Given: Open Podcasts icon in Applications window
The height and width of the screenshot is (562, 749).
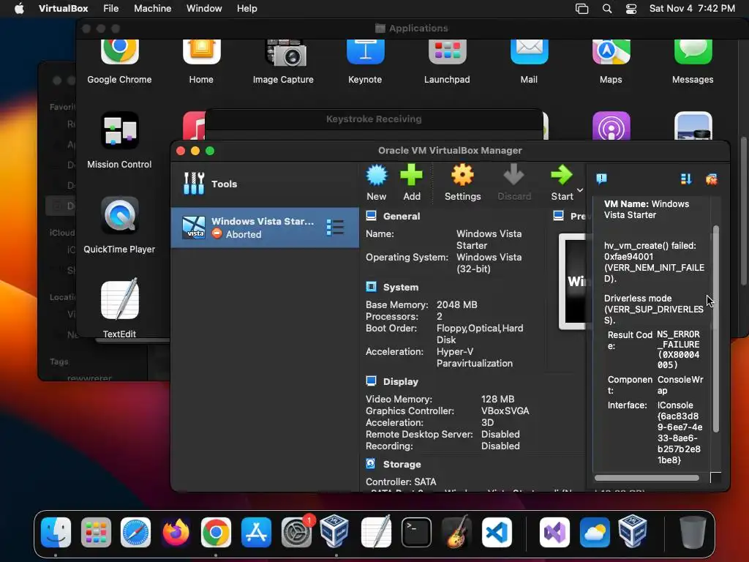Looking at the screenshot, I should pyautogui.click(x=611, y=126).
